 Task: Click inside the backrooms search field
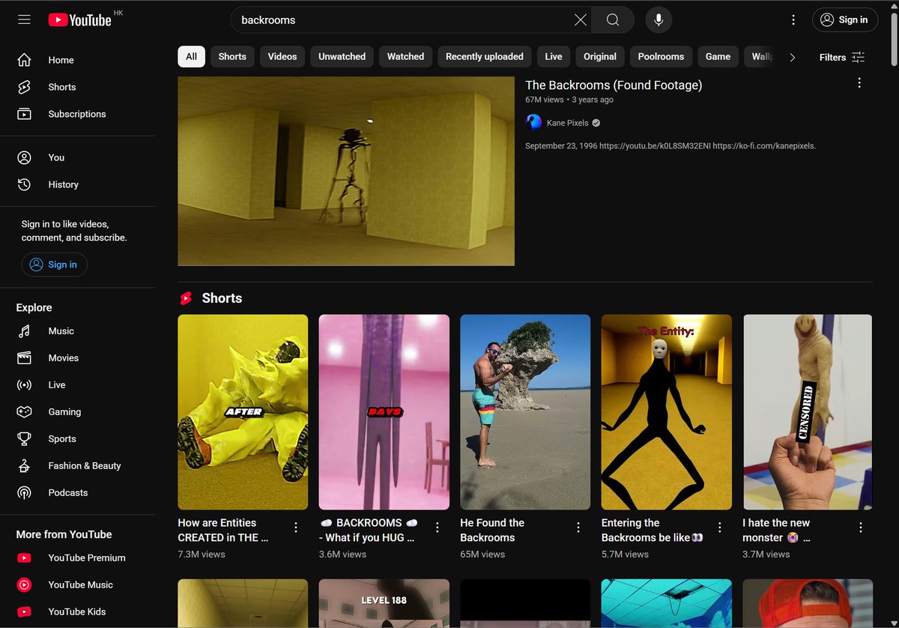[x=405, y=20]
